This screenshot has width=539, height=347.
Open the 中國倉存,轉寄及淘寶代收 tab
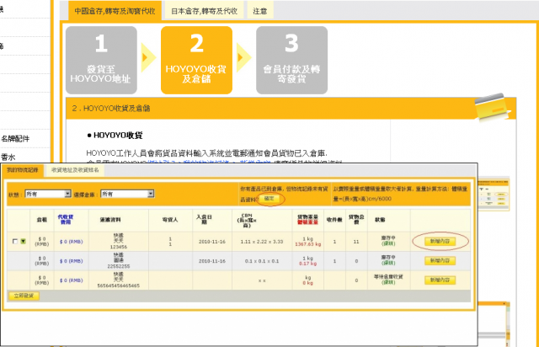(x=115, y=11)
